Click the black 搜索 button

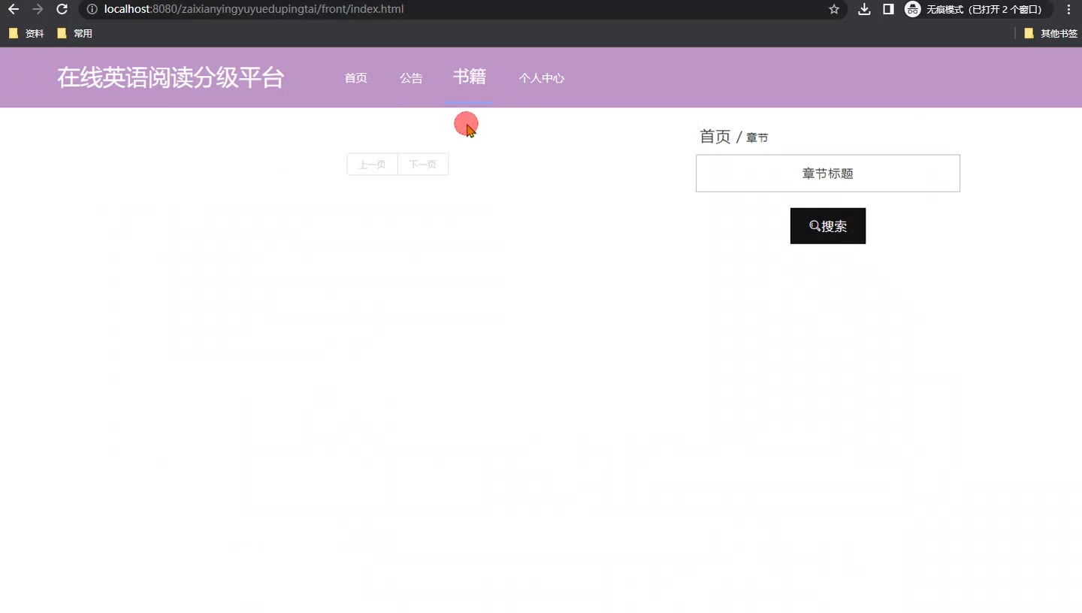(x=828, y=226)
